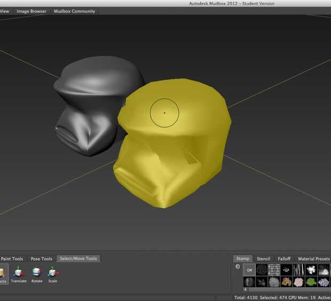Switch to the Falloff tab
The height and width of the screenshot is (301, 331).
[284, 259]
